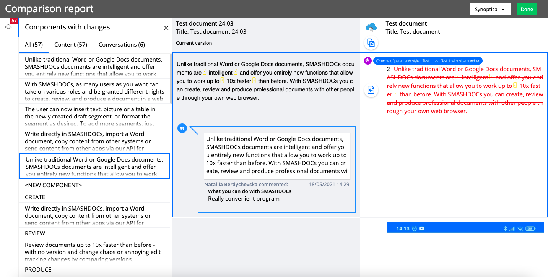Click the revert-change arrow icon beside struck text
The height and width of the screenshot is (277, 548).
click(x=371, y=90)
